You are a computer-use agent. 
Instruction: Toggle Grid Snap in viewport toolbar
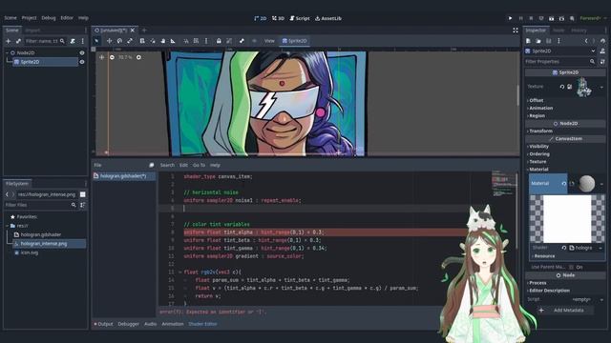(x=196, y=41)
